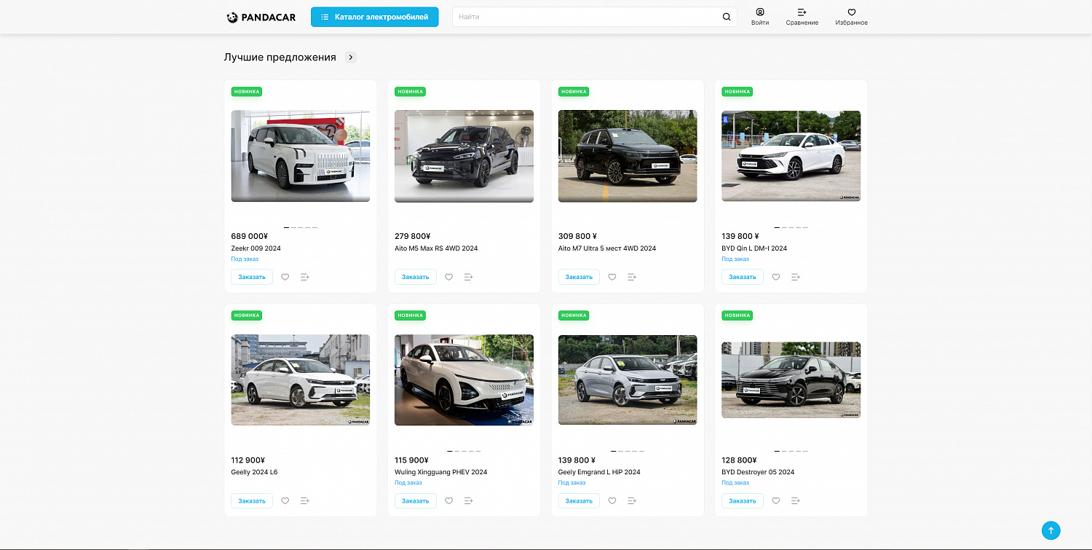Screen dimensions: 1092x550
Task: Click Заказать for BYD Destroyer 05
Action: click(x=743, y=500)
